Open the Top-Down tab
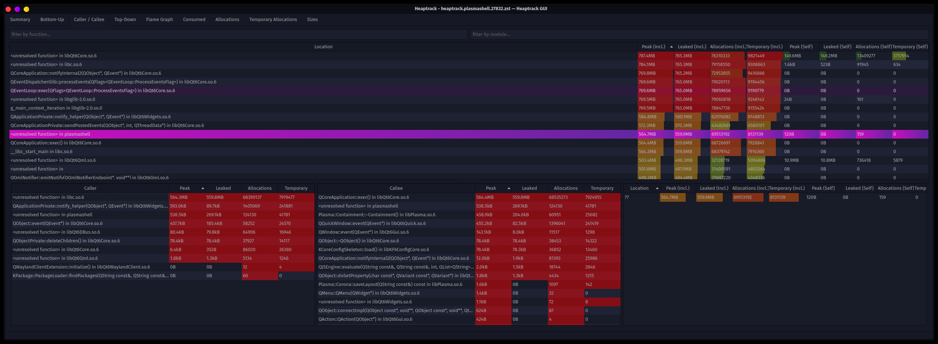The width and height of the screenshot is (938, 344). click(125, 20)
